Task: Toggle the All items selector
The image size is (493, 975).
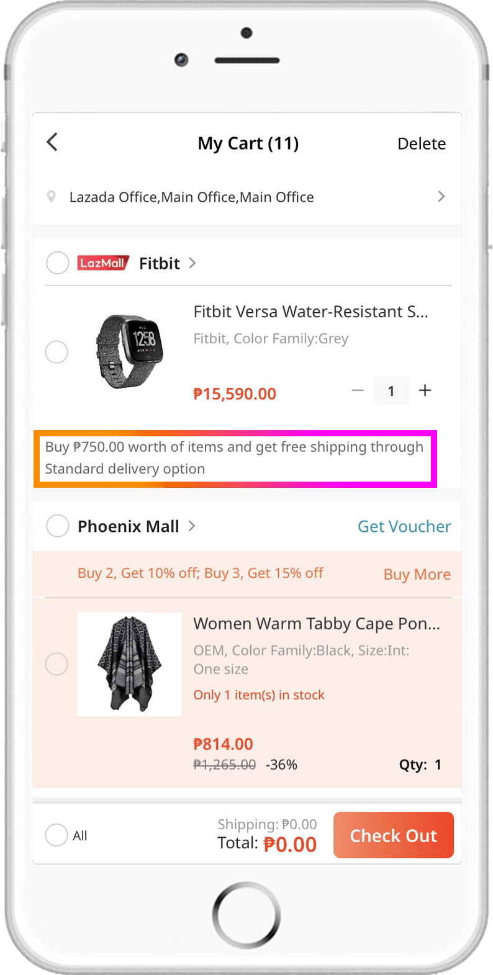Action: [x=57, y=835]
